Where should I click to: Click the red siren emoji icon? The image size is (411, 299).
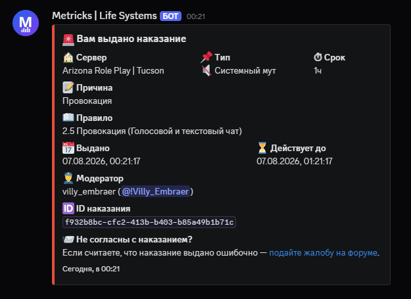(68, 39)
